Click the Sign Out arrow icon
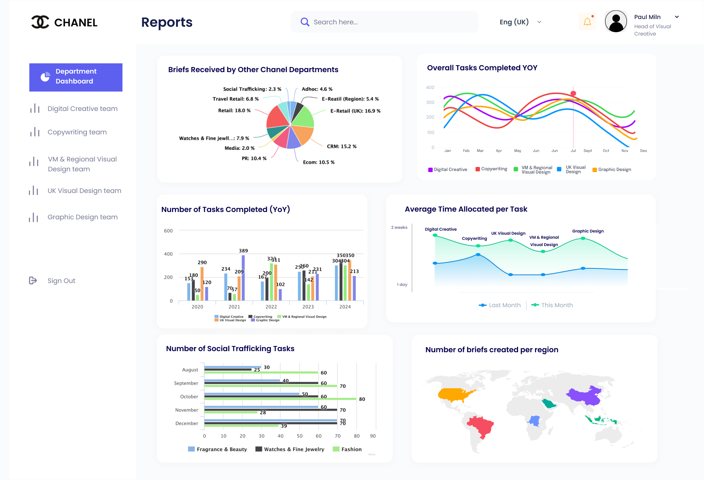704x480 pixels. 33,280
